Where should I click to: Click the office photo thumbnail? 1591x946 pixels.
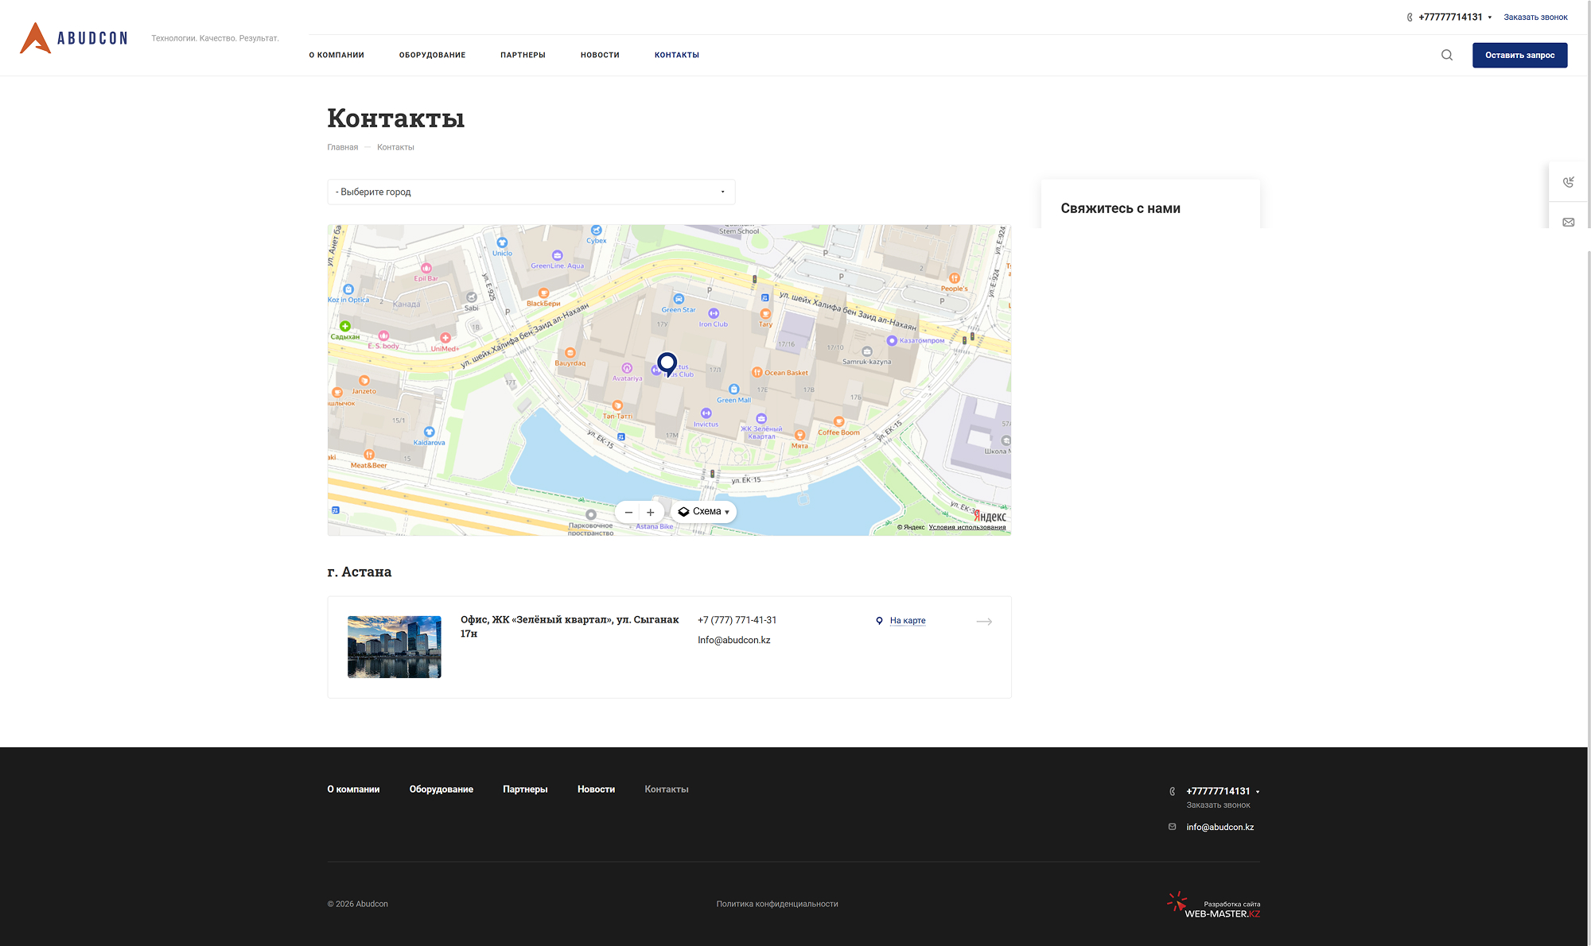click(394, 646)
